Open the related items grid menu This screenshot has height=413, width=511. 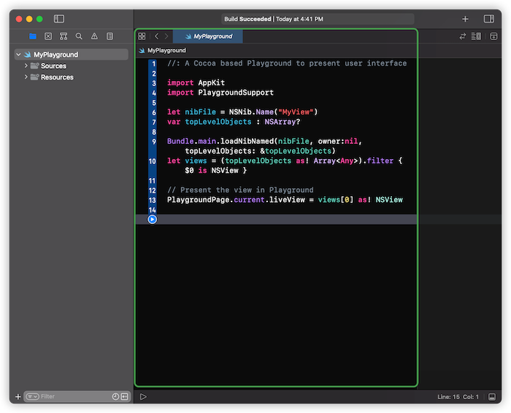click(142, 36)
